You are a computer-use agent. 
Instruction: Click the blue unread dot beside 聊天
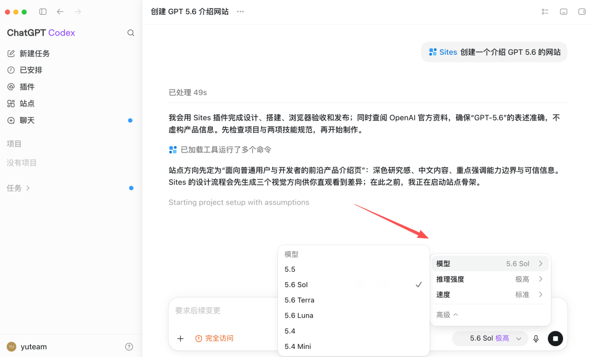tap(130, 120)
